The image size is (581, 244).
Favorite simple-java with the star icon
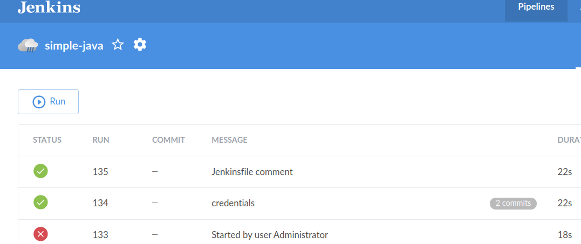[118, 45]
